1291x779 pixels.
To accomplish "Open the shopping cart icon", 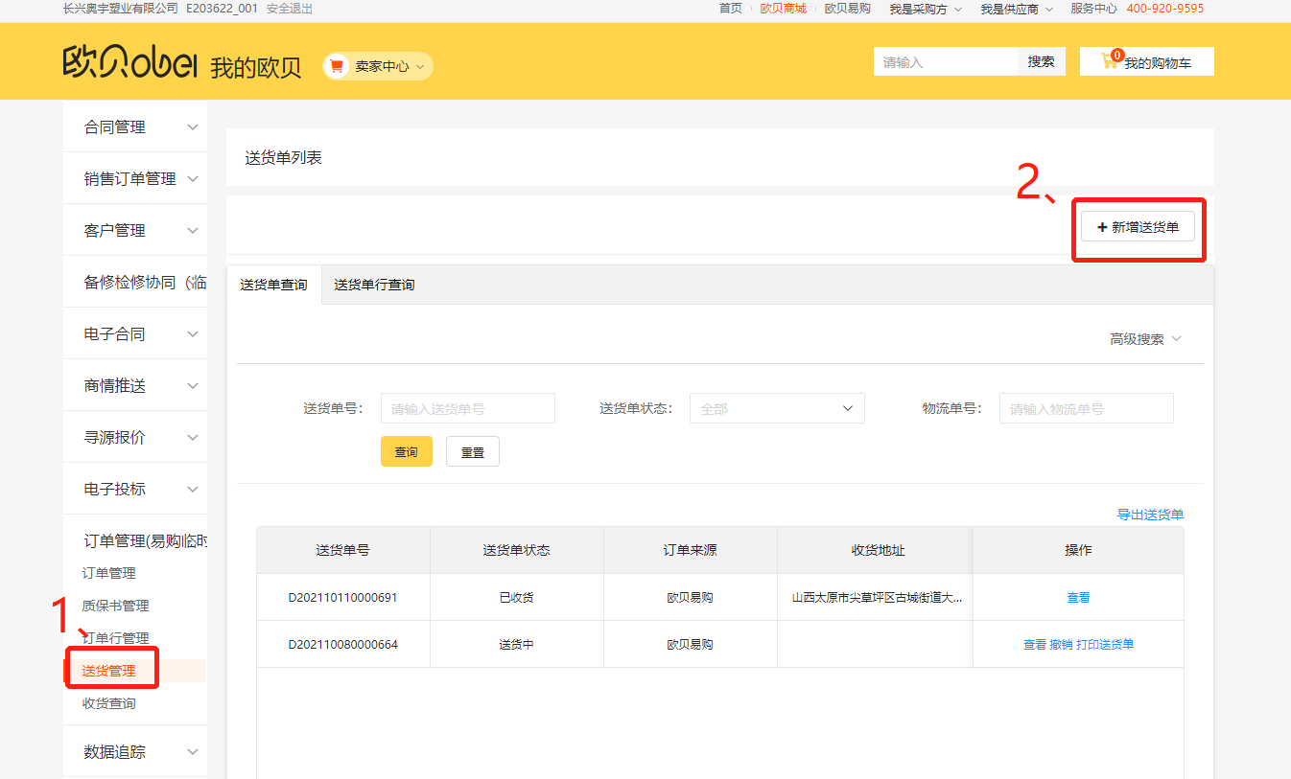I will (1110, 60).
